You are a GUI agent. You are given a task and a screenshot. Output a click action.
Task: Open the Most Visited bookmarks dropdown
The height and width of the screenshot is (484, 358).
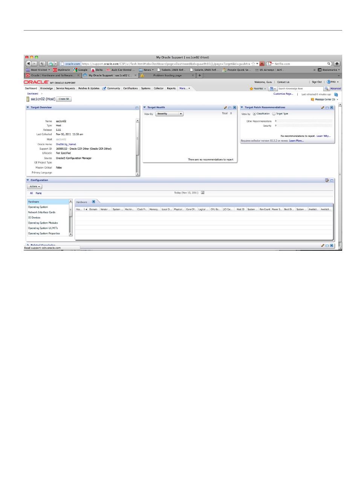coord(38,70)
